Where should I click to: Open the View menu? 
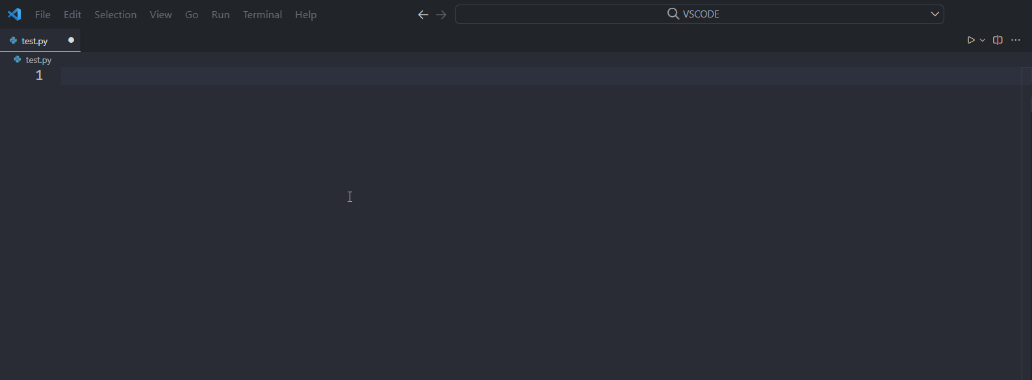coord(161,14)
